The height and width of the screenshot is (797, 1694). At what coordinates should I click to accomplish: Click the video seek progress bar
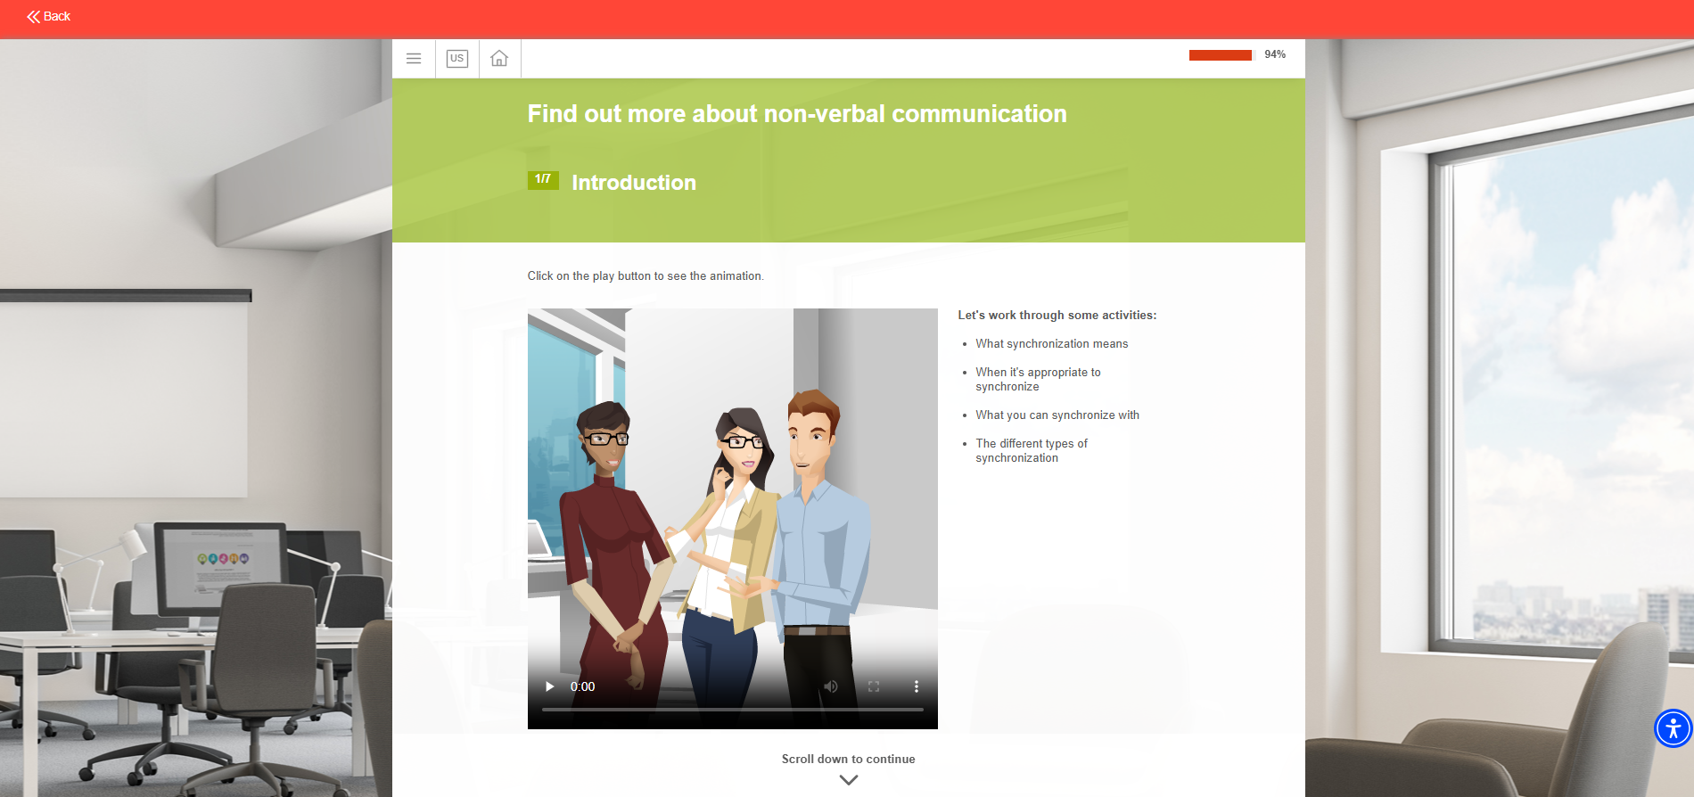point(732,710)
